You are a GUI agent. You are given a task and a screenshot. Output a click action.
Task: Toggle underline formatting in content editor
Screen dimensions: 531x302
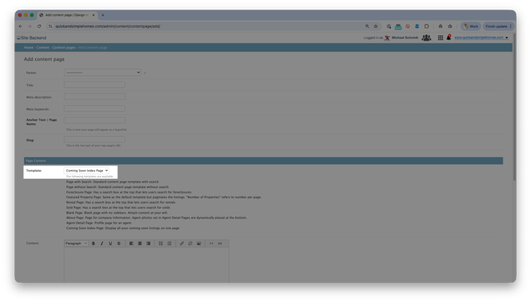click(x=110, y=243)
